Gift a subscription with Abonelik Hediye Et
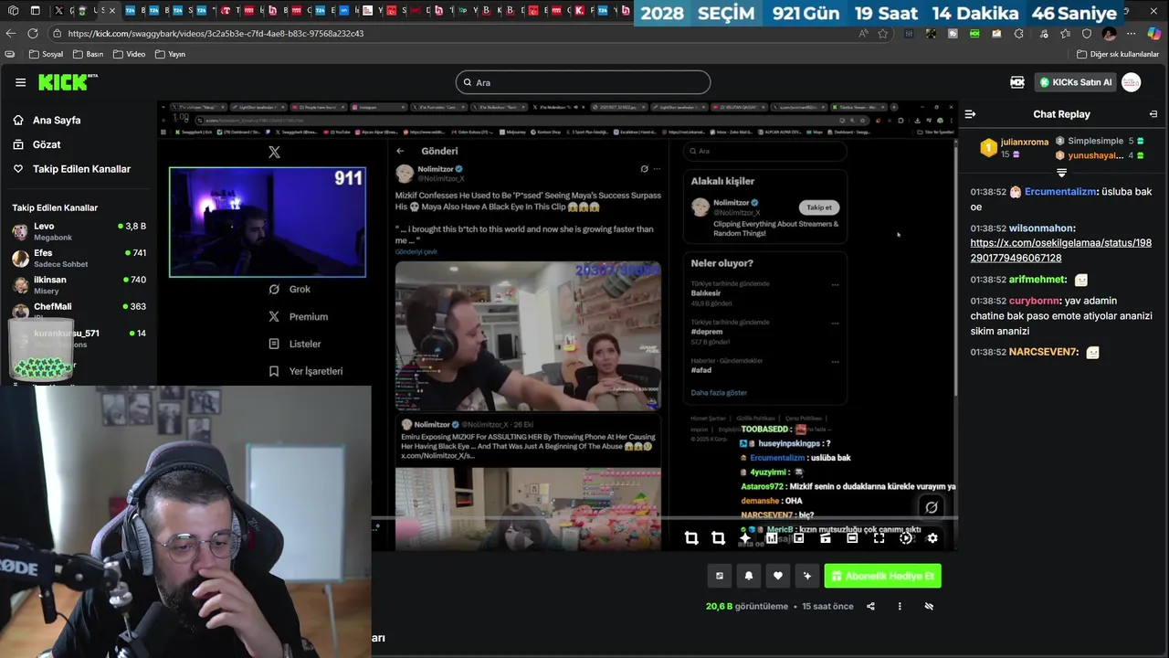The image size is (1169, 658). click(882, 576)
